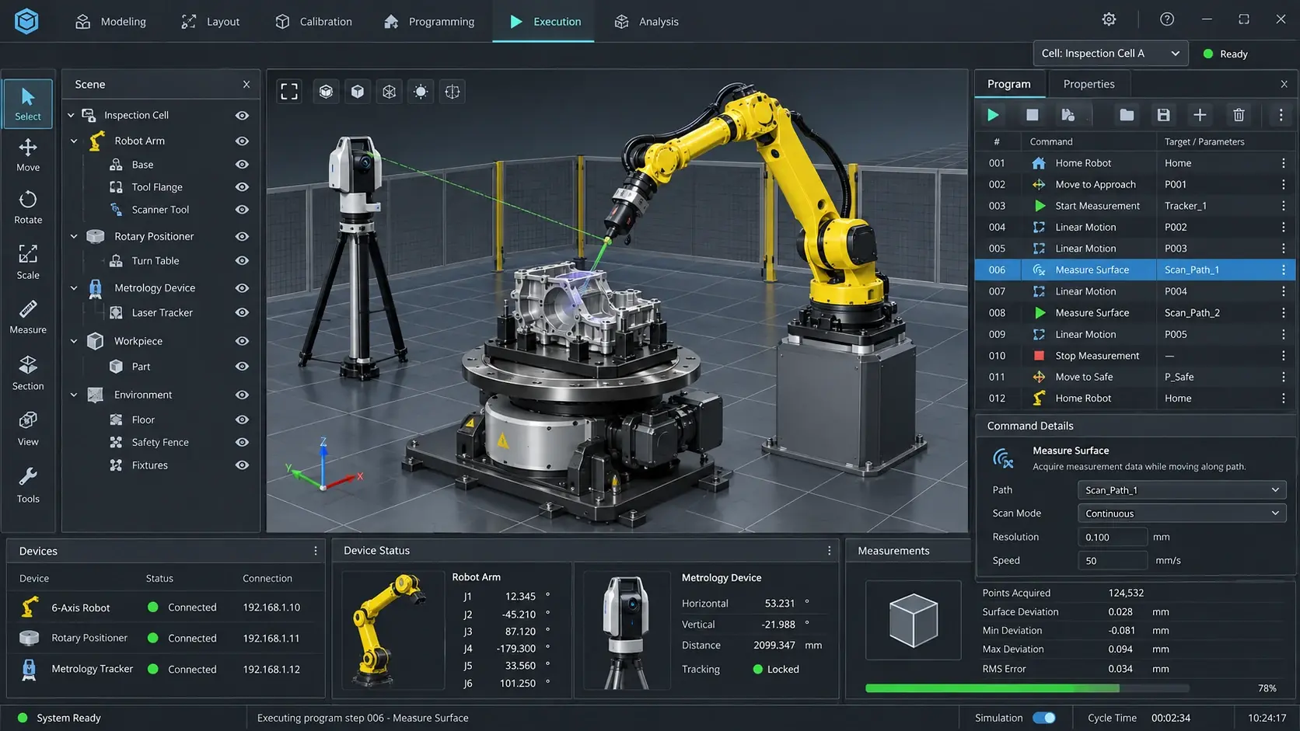Viewport: 1300px width, 731px height.
Task: Switch off the Simulation toggle
Action: coord(1044,718)
